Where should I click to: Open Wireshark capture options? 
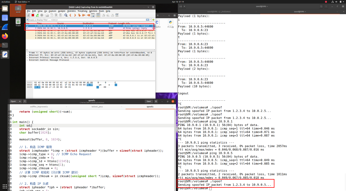(42, 15)
